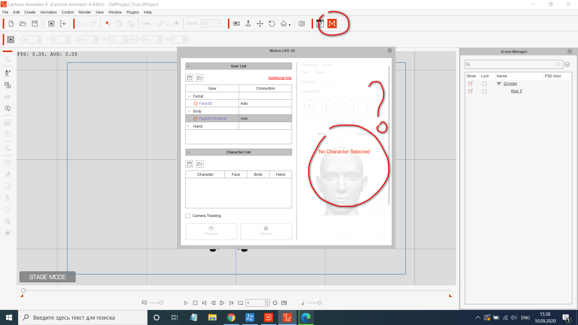
Task: Select the pan move tool
Action: [x=260, y=23]
